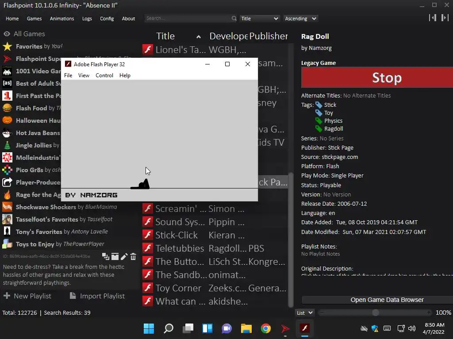Viewport: 453px width, 339px height.
Task: Open the Ascending sort order dropdown
Action: (x=300, y=19)
